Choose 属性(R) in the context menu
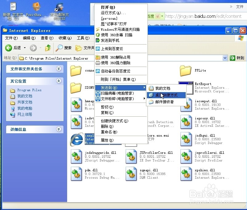 (x=121, y=140)
